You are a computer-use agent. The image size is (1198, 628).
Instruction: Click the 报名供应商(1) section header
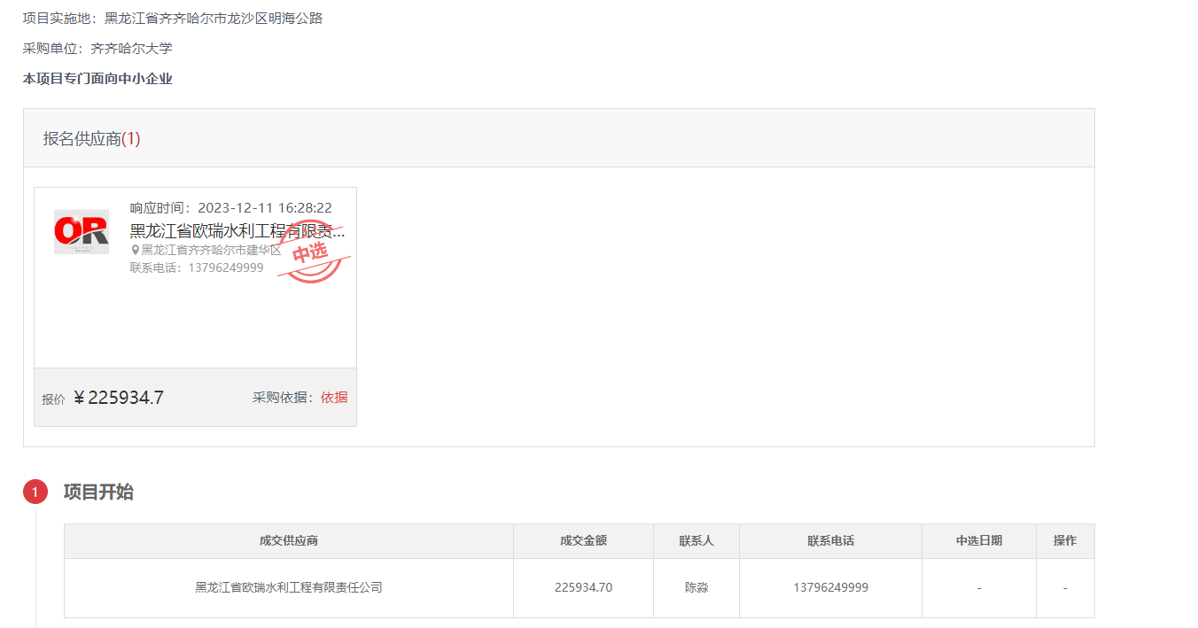(x=92, y=139)
